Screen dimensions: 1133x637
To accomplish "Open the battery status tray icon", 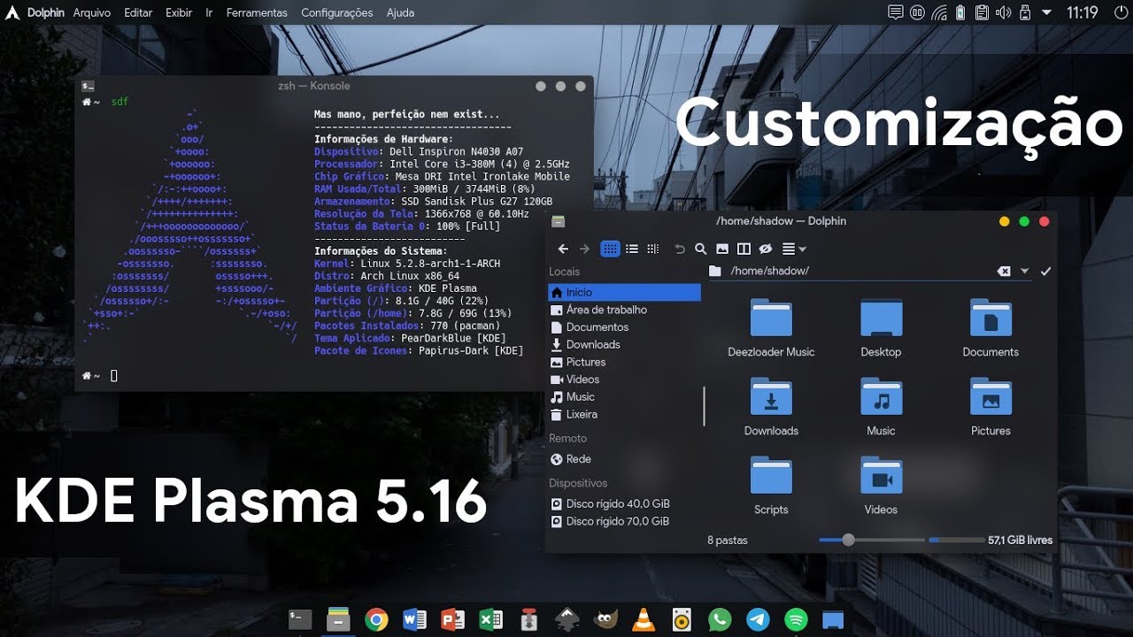I will [960, 12].
